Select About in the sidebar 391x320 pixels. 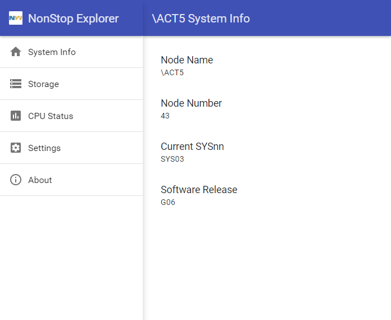click(x=40, y=180)
